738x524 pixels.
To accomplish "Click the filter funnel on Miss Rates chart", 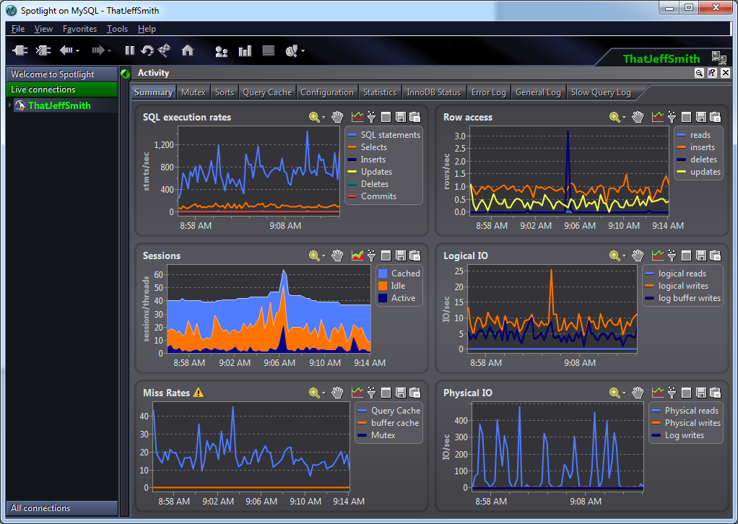I will click(x=371, y=393).
